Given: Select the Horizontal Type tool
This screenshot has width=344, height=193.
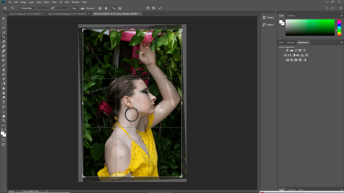Looking at the screenshot, I should (x=4, y=102).
